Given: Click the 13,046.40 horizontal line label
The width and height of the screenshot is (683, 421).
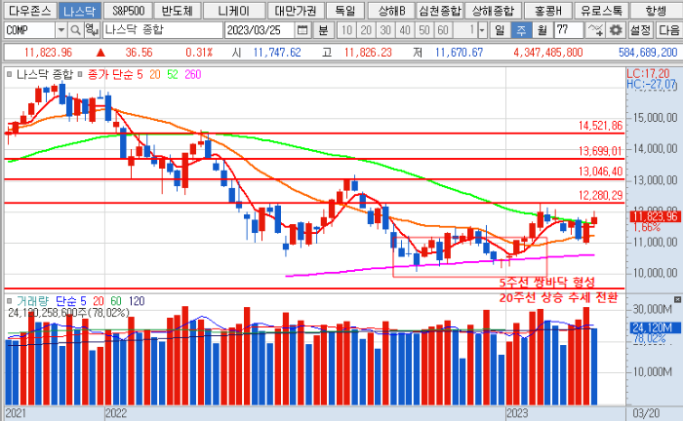Looking at the screenshot, I should (x=600, y=172).
